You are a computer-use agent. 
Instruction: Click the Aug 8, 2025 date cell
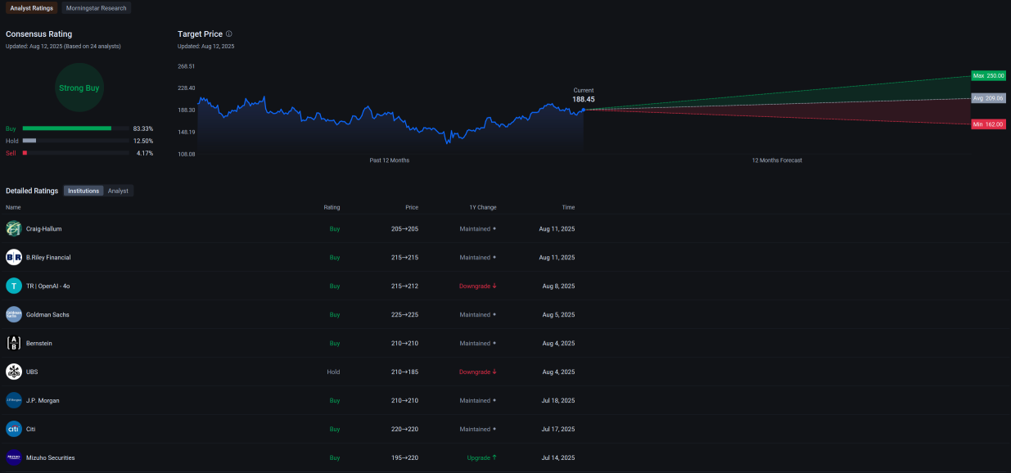coord(558,286)
